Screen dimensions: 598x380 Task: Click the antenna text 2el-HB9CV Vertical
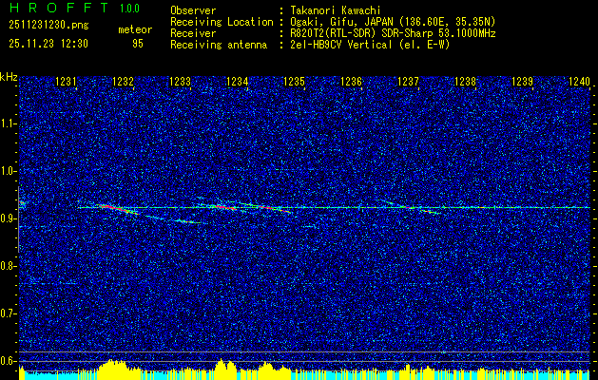(x=341, y=45)
